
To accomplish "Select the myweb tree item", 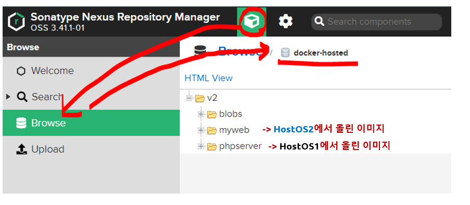I will [x=234, y=130].
